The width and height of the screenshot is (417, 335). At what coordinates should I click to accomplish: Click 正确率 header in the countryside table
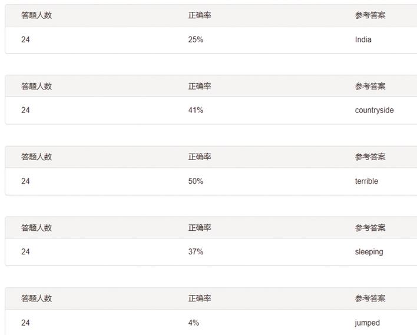[x=200, y=86]
